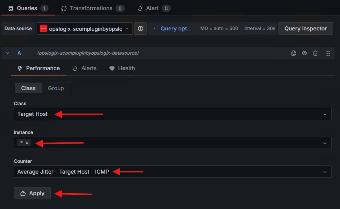Remove the asterisk instance tag
Image resolution: width=340 pixels, height=209 pixels.
[27, 143]
